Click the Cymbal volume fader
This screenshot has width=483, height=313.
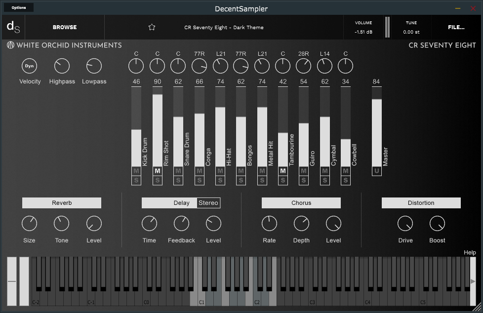324,127
